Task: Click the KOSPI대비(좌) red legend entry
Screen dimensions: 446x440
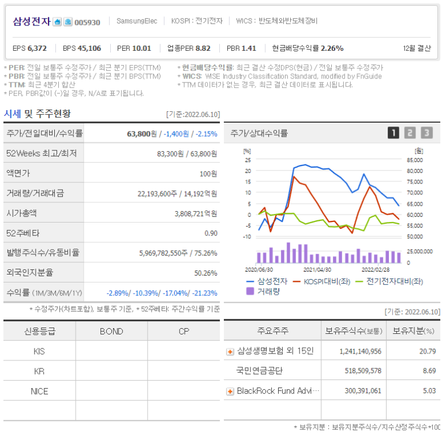Action: tap(322, 281)
